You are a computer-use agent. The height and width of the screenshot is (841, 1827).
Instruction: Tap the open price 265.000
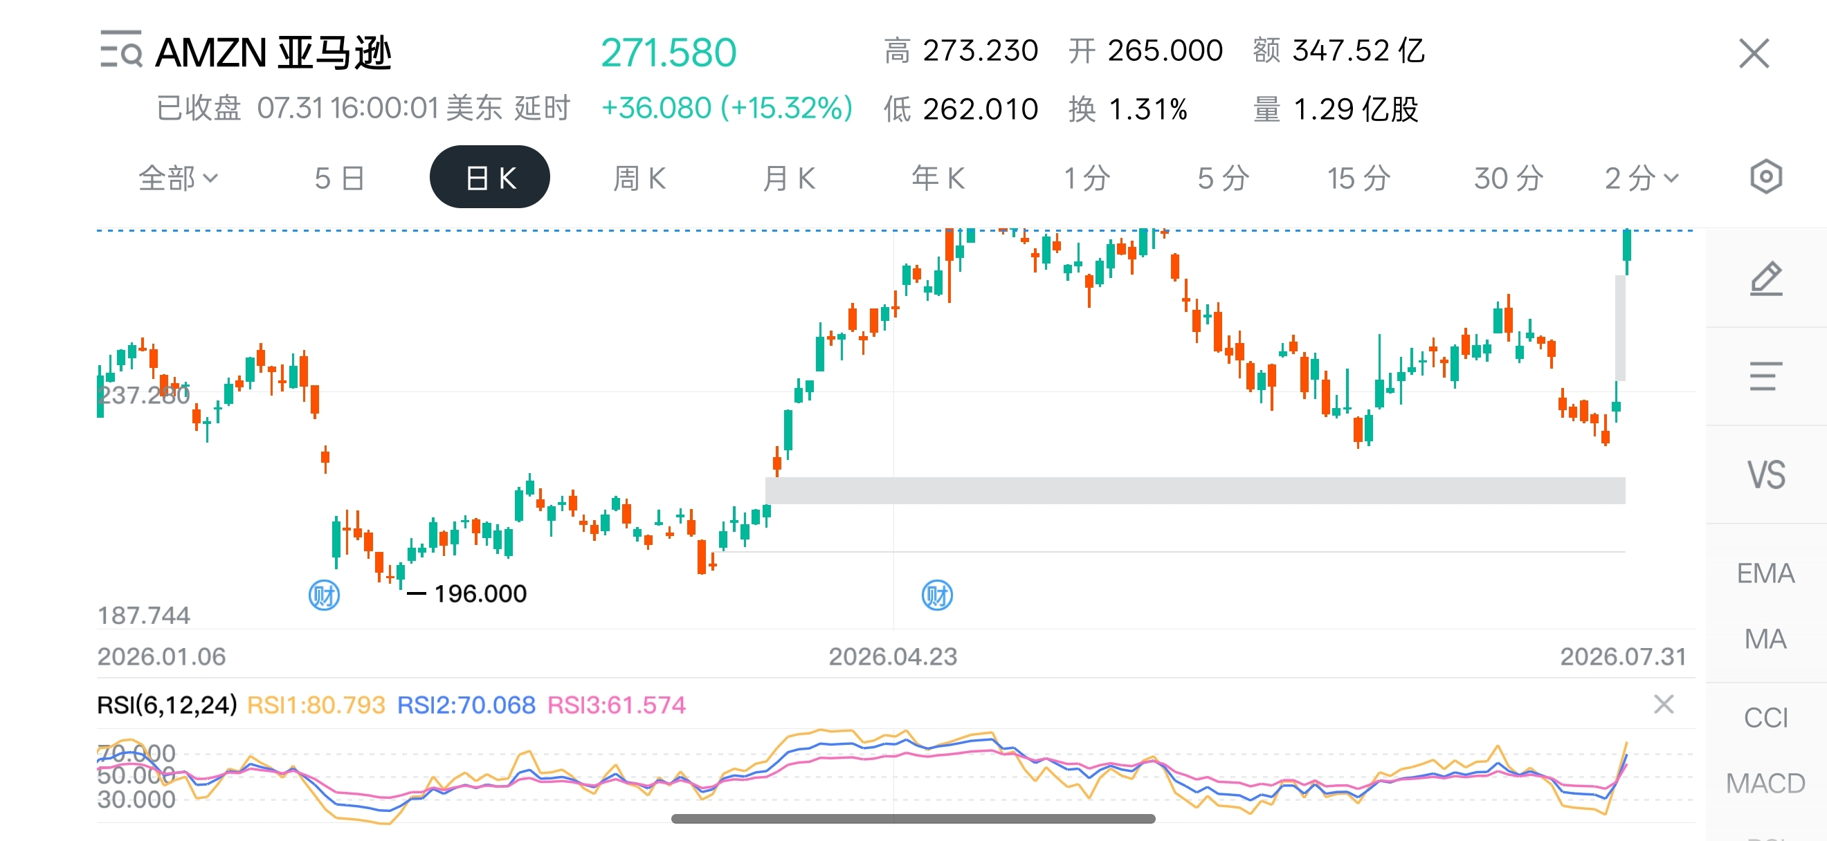1165,51
